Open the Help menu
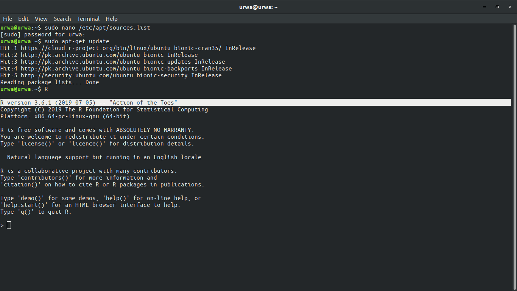Viewport: 517px width, 291px height. [x=112, y=19]
